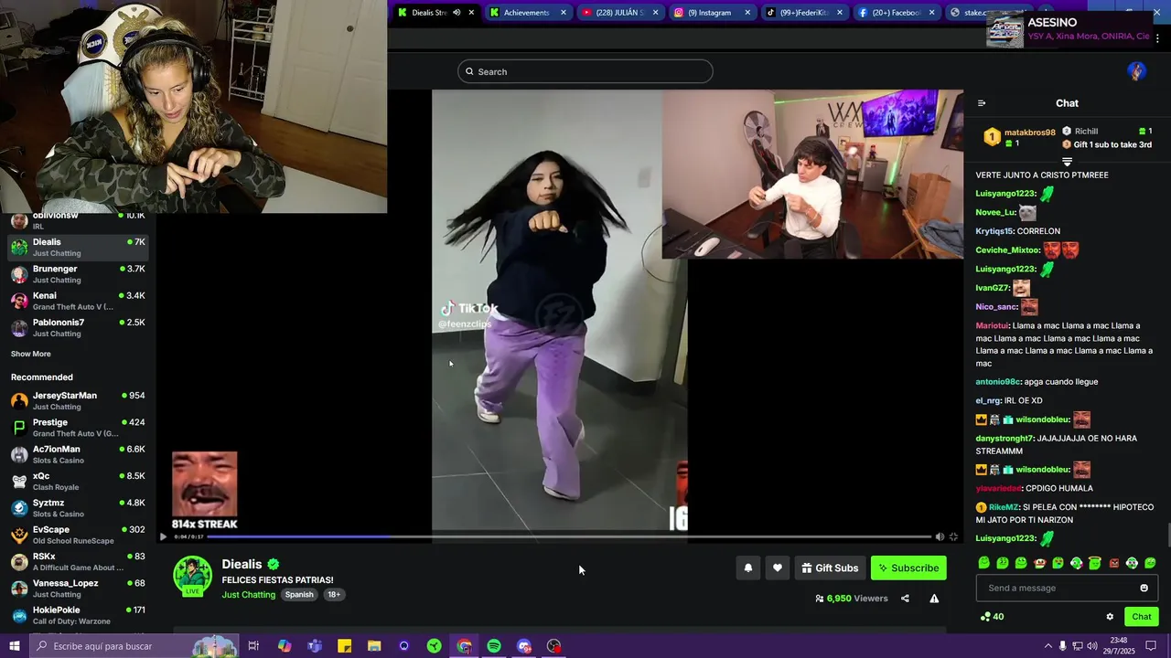Expand the Show More followed channels
This screenshot has height=658, width=1171.
click(31, 354)
